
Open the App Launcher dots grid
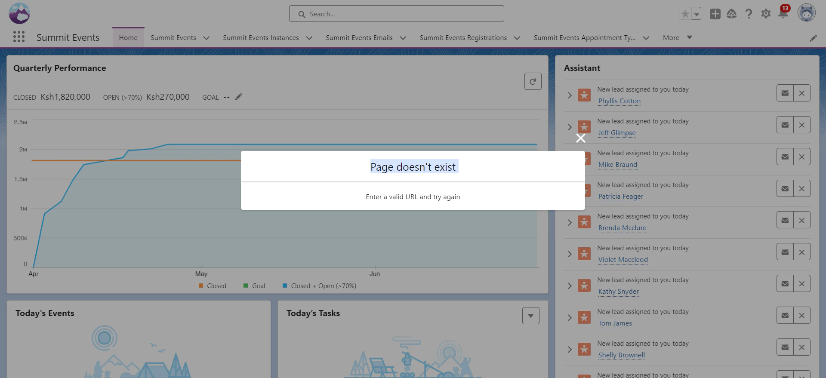(19, 37)
